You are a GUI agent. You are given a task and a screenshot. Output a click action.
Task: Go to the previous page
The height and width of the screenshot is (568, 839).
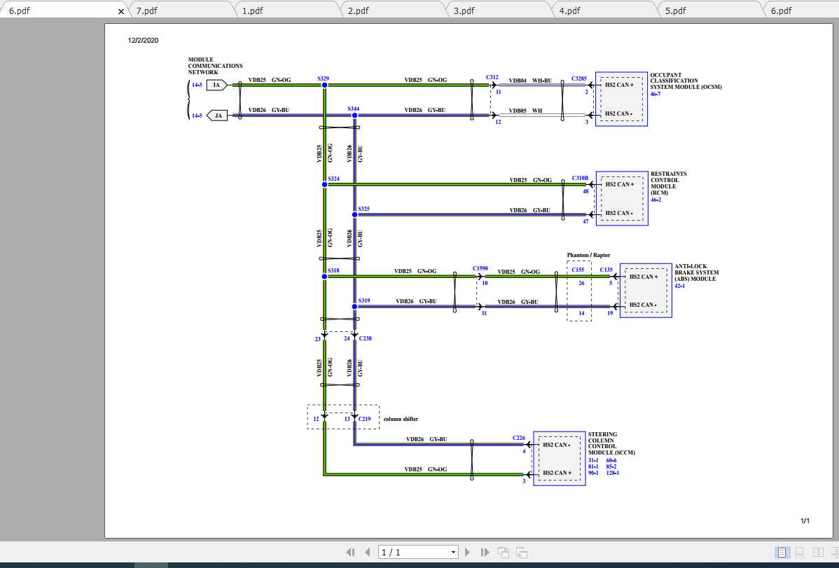(x=367, y=552)
